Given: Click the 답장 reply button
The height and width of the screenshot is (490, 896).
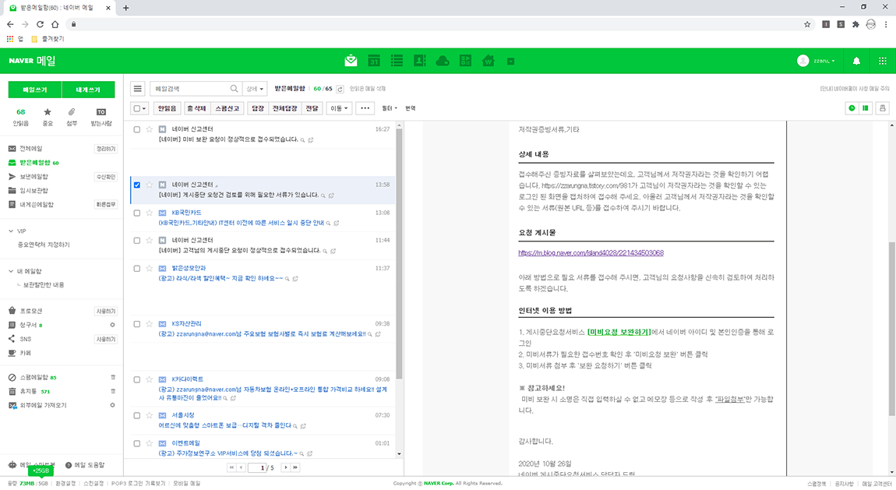Looking at the screenshot, I should click(x=258, y=108).
